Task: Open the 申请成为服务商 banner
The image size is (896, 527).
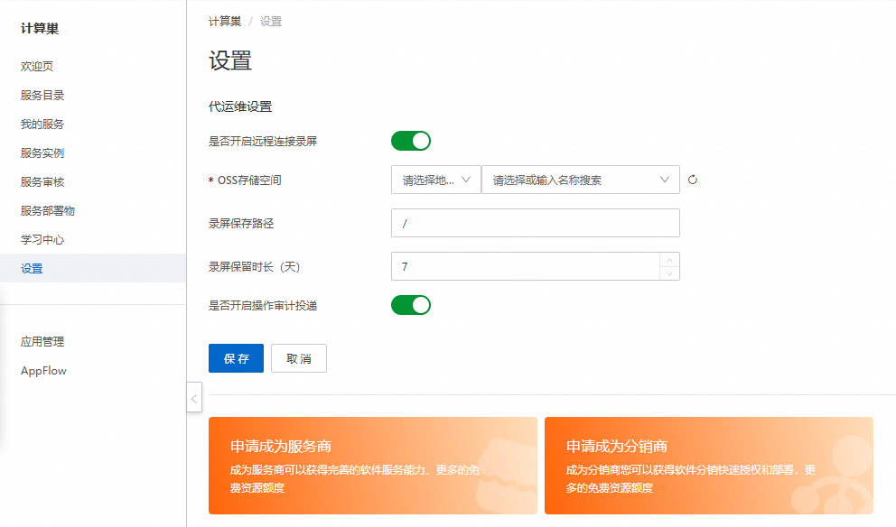Action: 372,466
